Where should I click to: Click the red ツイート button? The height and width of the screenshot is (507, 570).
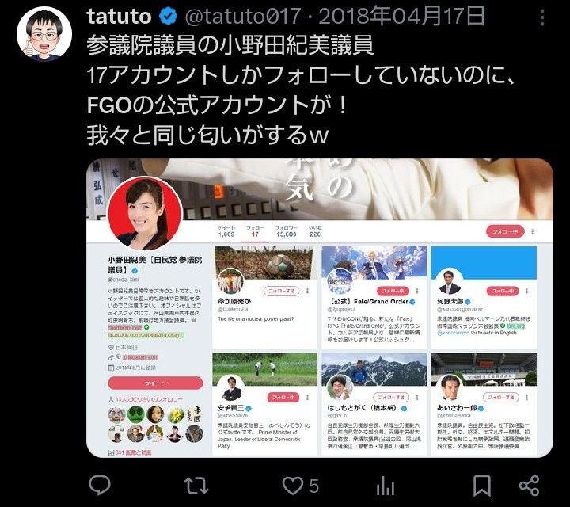(x=155, y=383)
